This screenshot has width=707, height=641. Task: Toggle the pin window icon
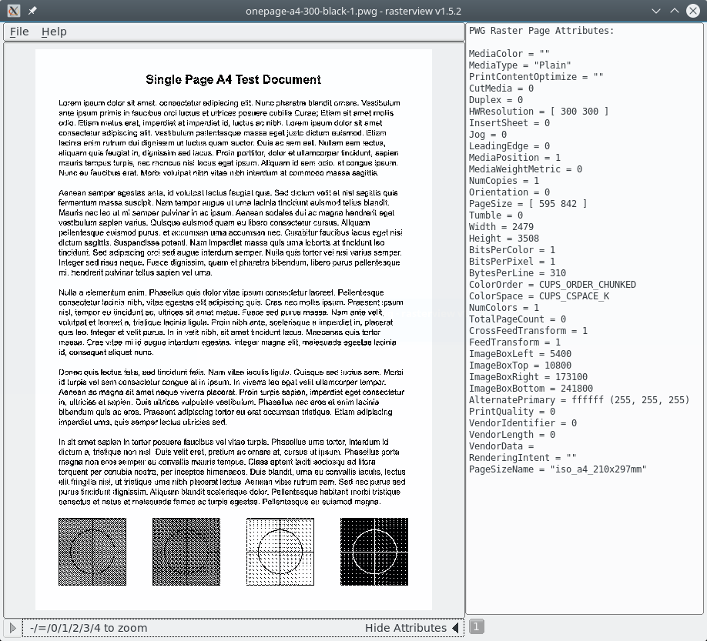[32, 11]
